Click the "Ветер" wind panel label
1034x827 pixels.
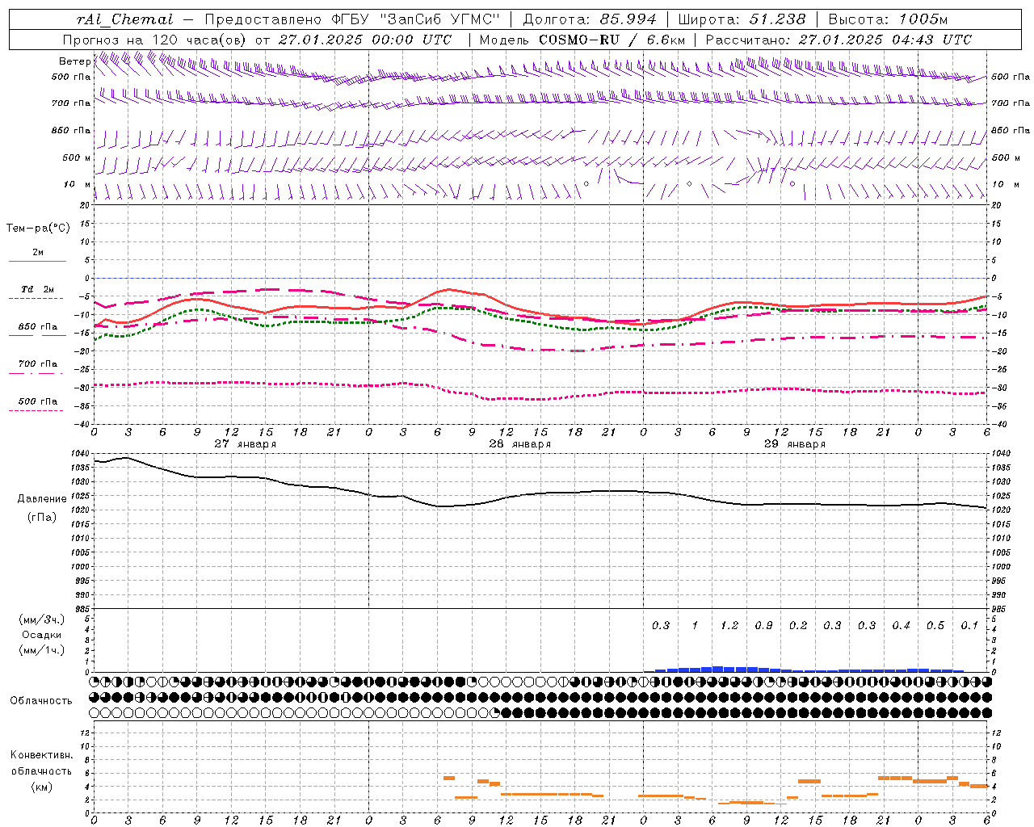point(74,61)
